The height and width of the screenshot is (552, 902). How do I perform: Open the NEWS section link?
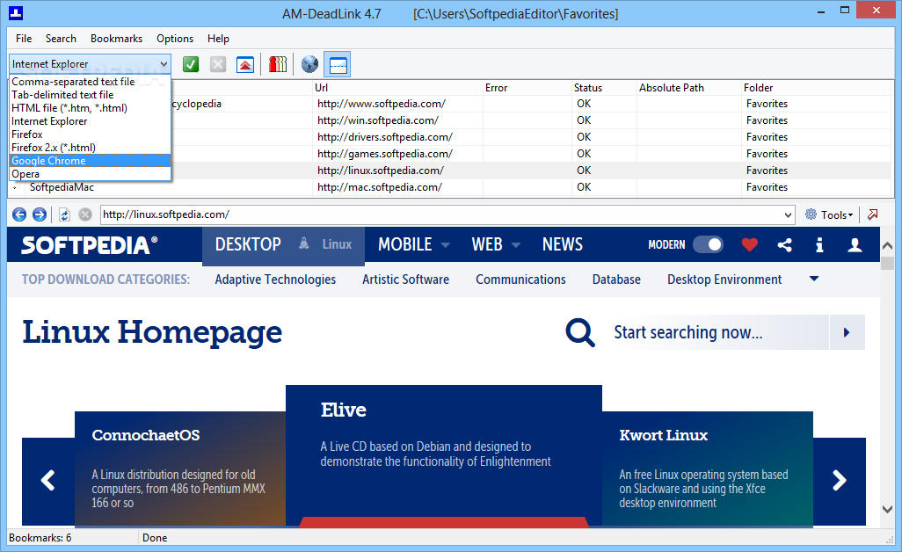point(563,244)
